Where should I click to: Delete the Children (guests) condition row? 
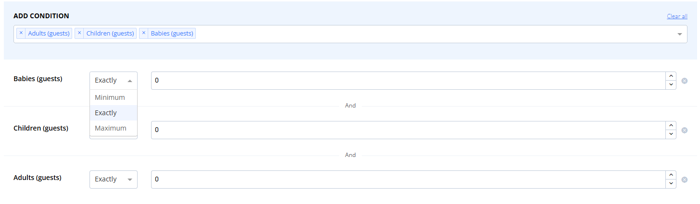pos(684,130)
